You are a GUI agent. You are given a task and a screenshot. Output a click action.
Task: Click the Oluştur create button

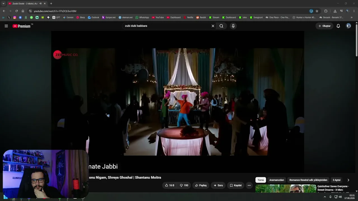click(324, 26)
